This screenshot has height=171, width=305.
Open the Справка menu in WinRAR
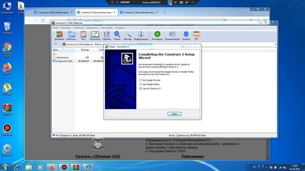120,28
